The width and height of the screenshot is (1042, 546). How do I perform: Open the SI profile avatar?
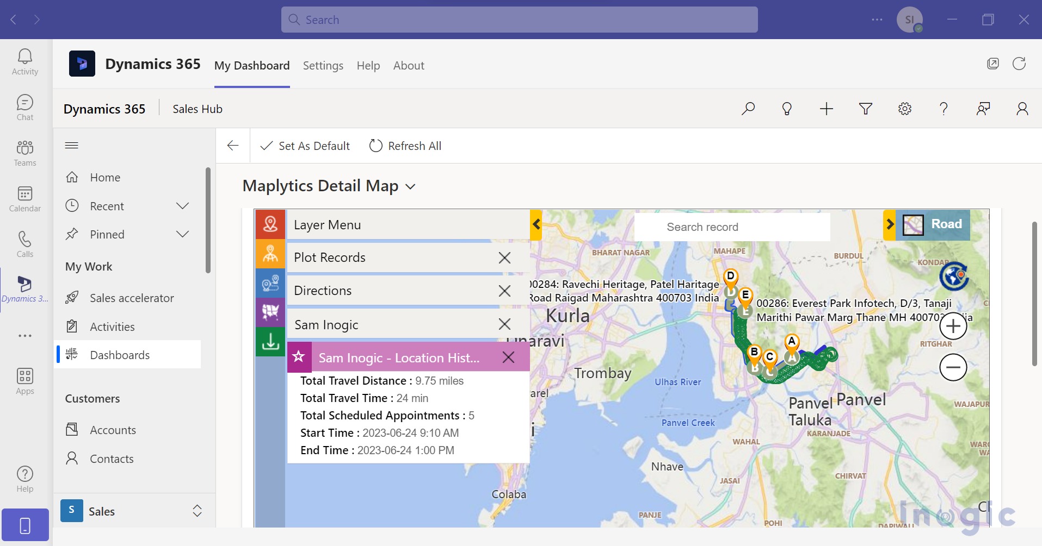point(910,20)
